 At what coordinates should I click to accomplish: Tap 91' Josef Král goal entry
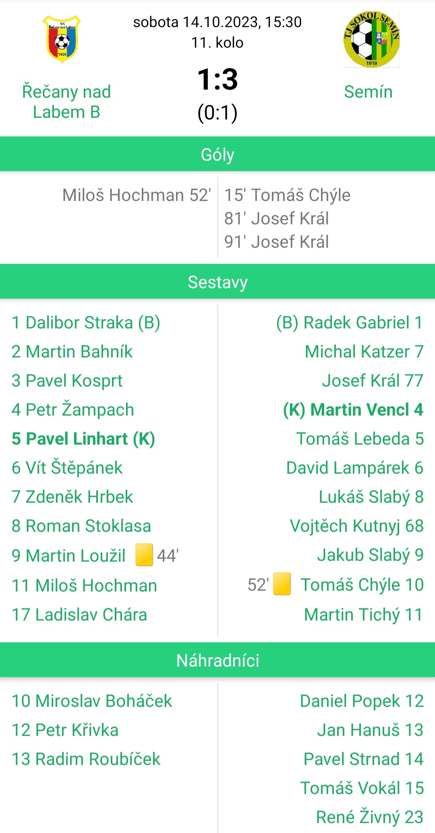pos(276,242)
